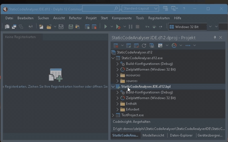Click the View Unit list icon in toolbar
Image resolution: width=228 pixels, height=142 pixels.
(7, 27)
